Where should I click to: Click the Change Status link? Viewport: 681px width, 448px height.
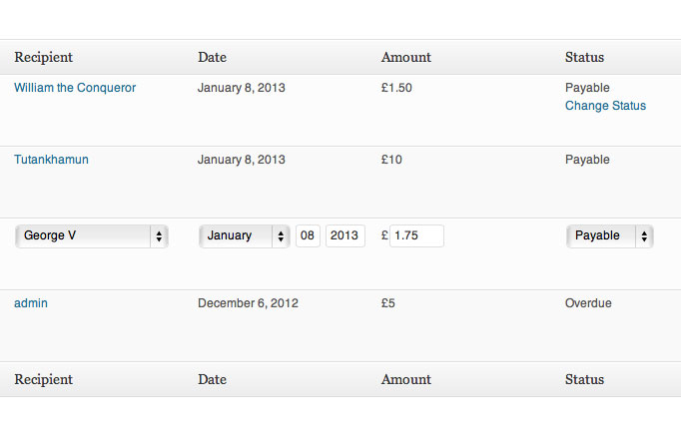(605, 106)
